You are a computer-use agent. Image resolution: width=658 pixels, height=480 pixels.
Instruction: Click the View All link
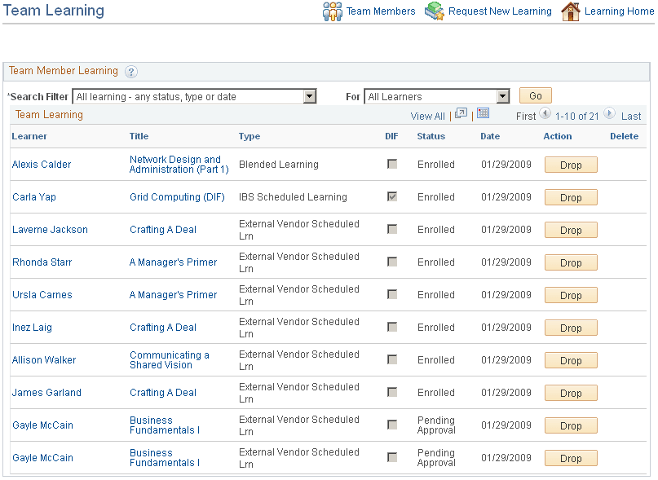click(427, 116)
